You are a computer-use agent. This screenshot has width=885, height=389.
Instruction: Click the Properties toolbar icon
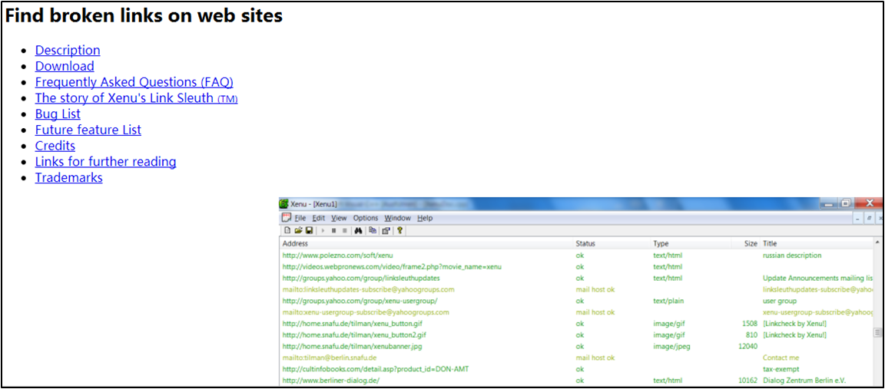[386, 230]
